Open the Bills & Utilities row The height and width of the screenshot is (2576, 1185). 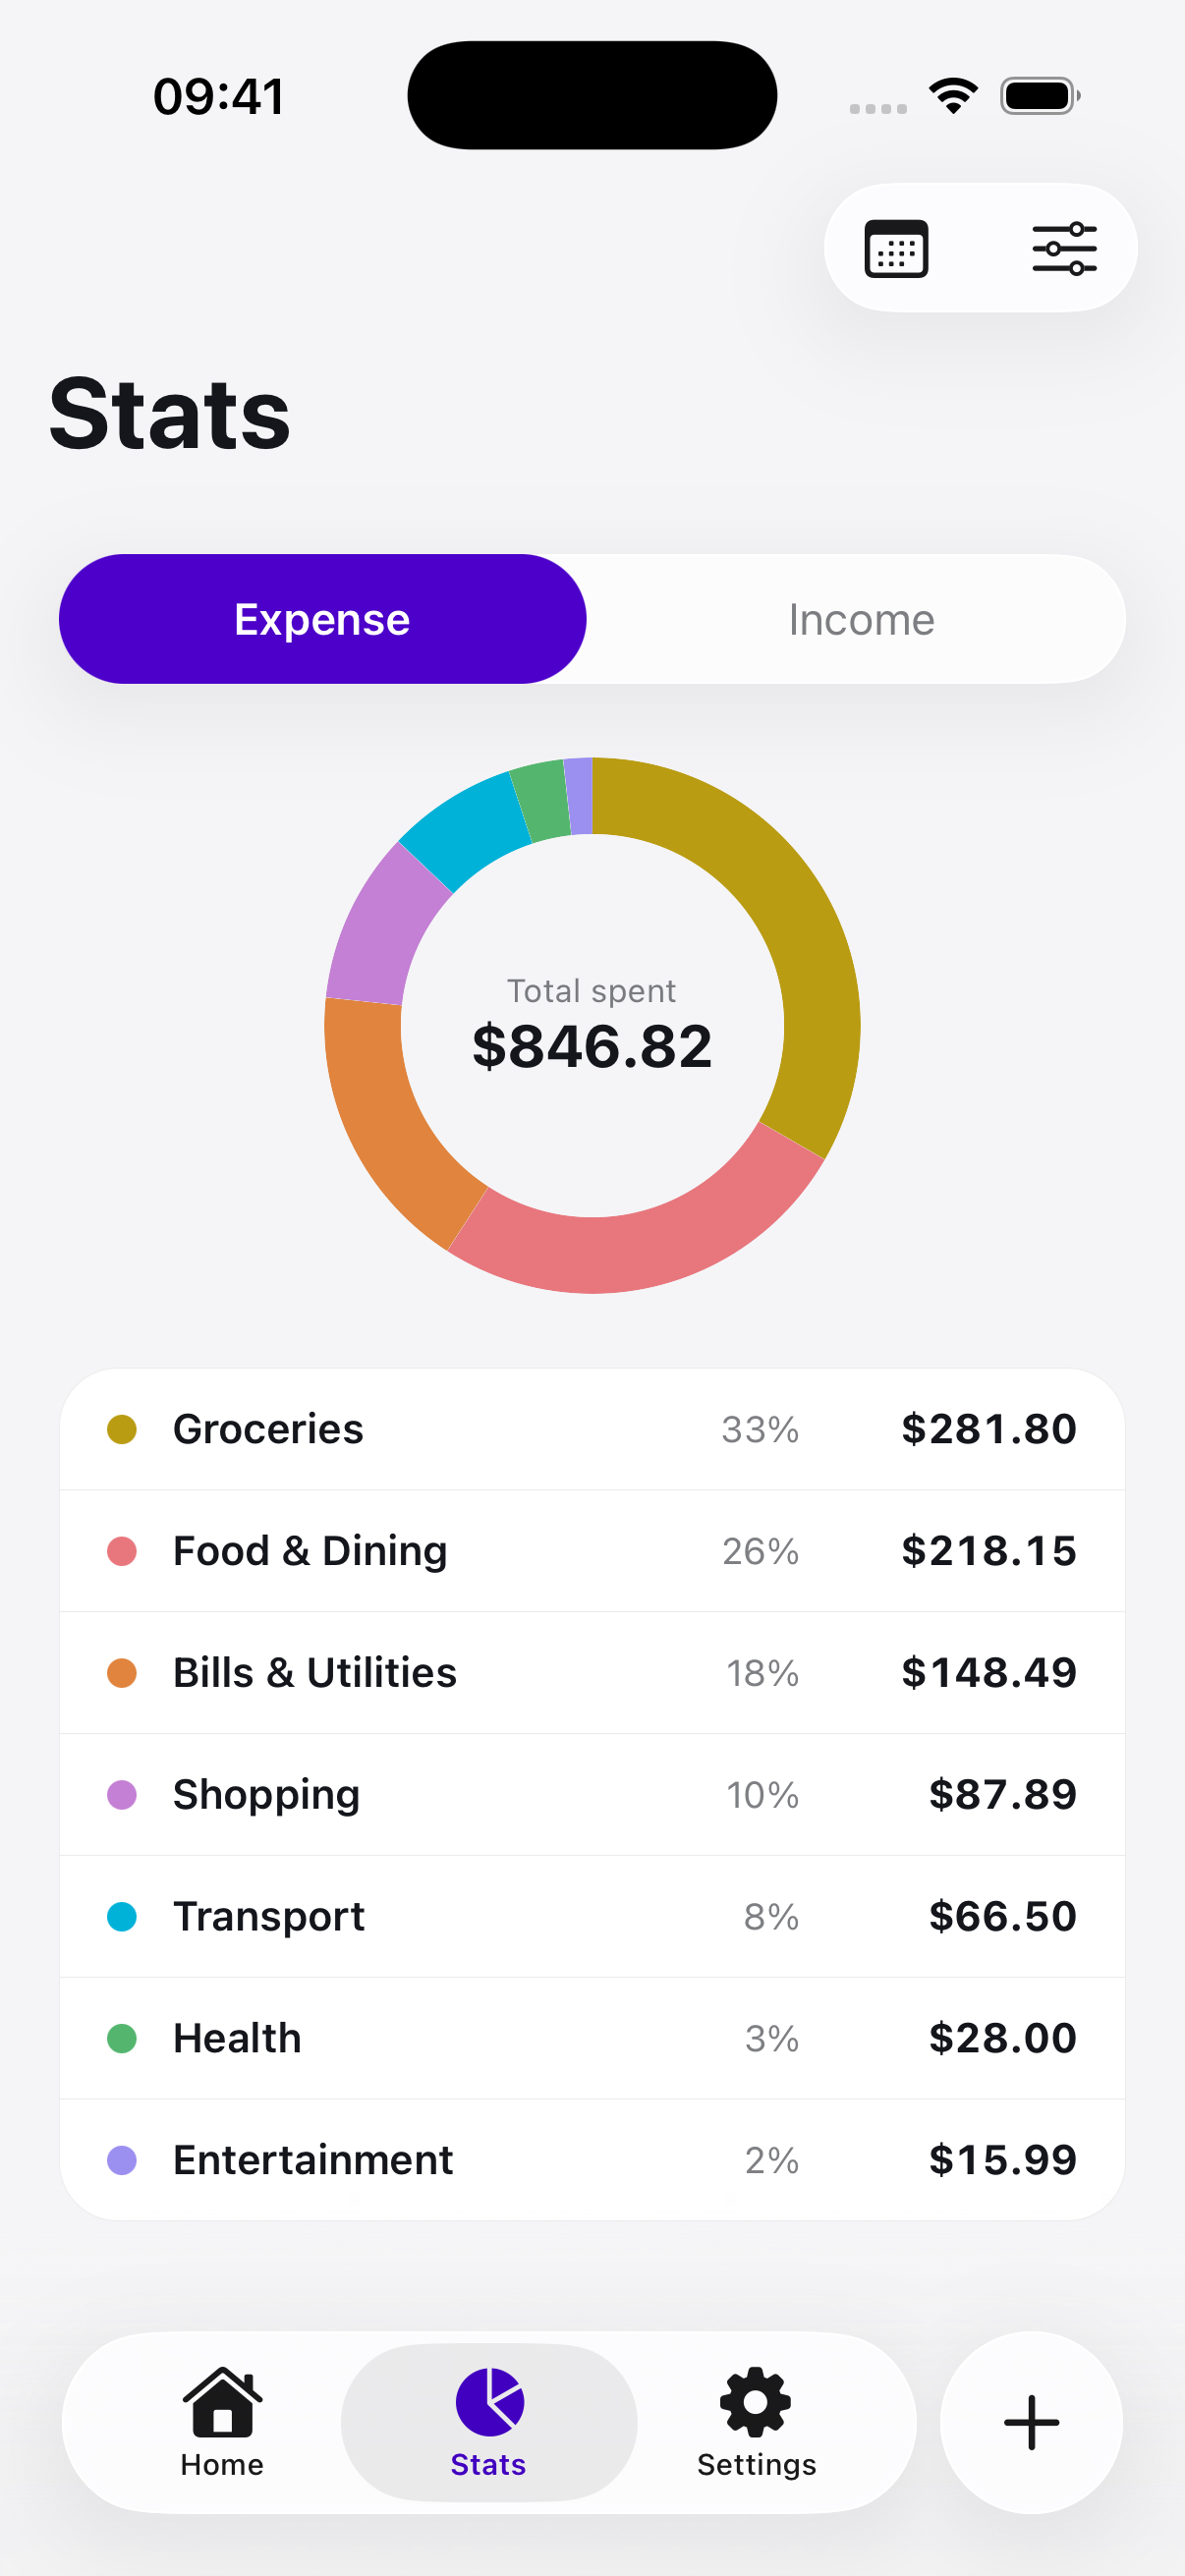coord(592,1673)
